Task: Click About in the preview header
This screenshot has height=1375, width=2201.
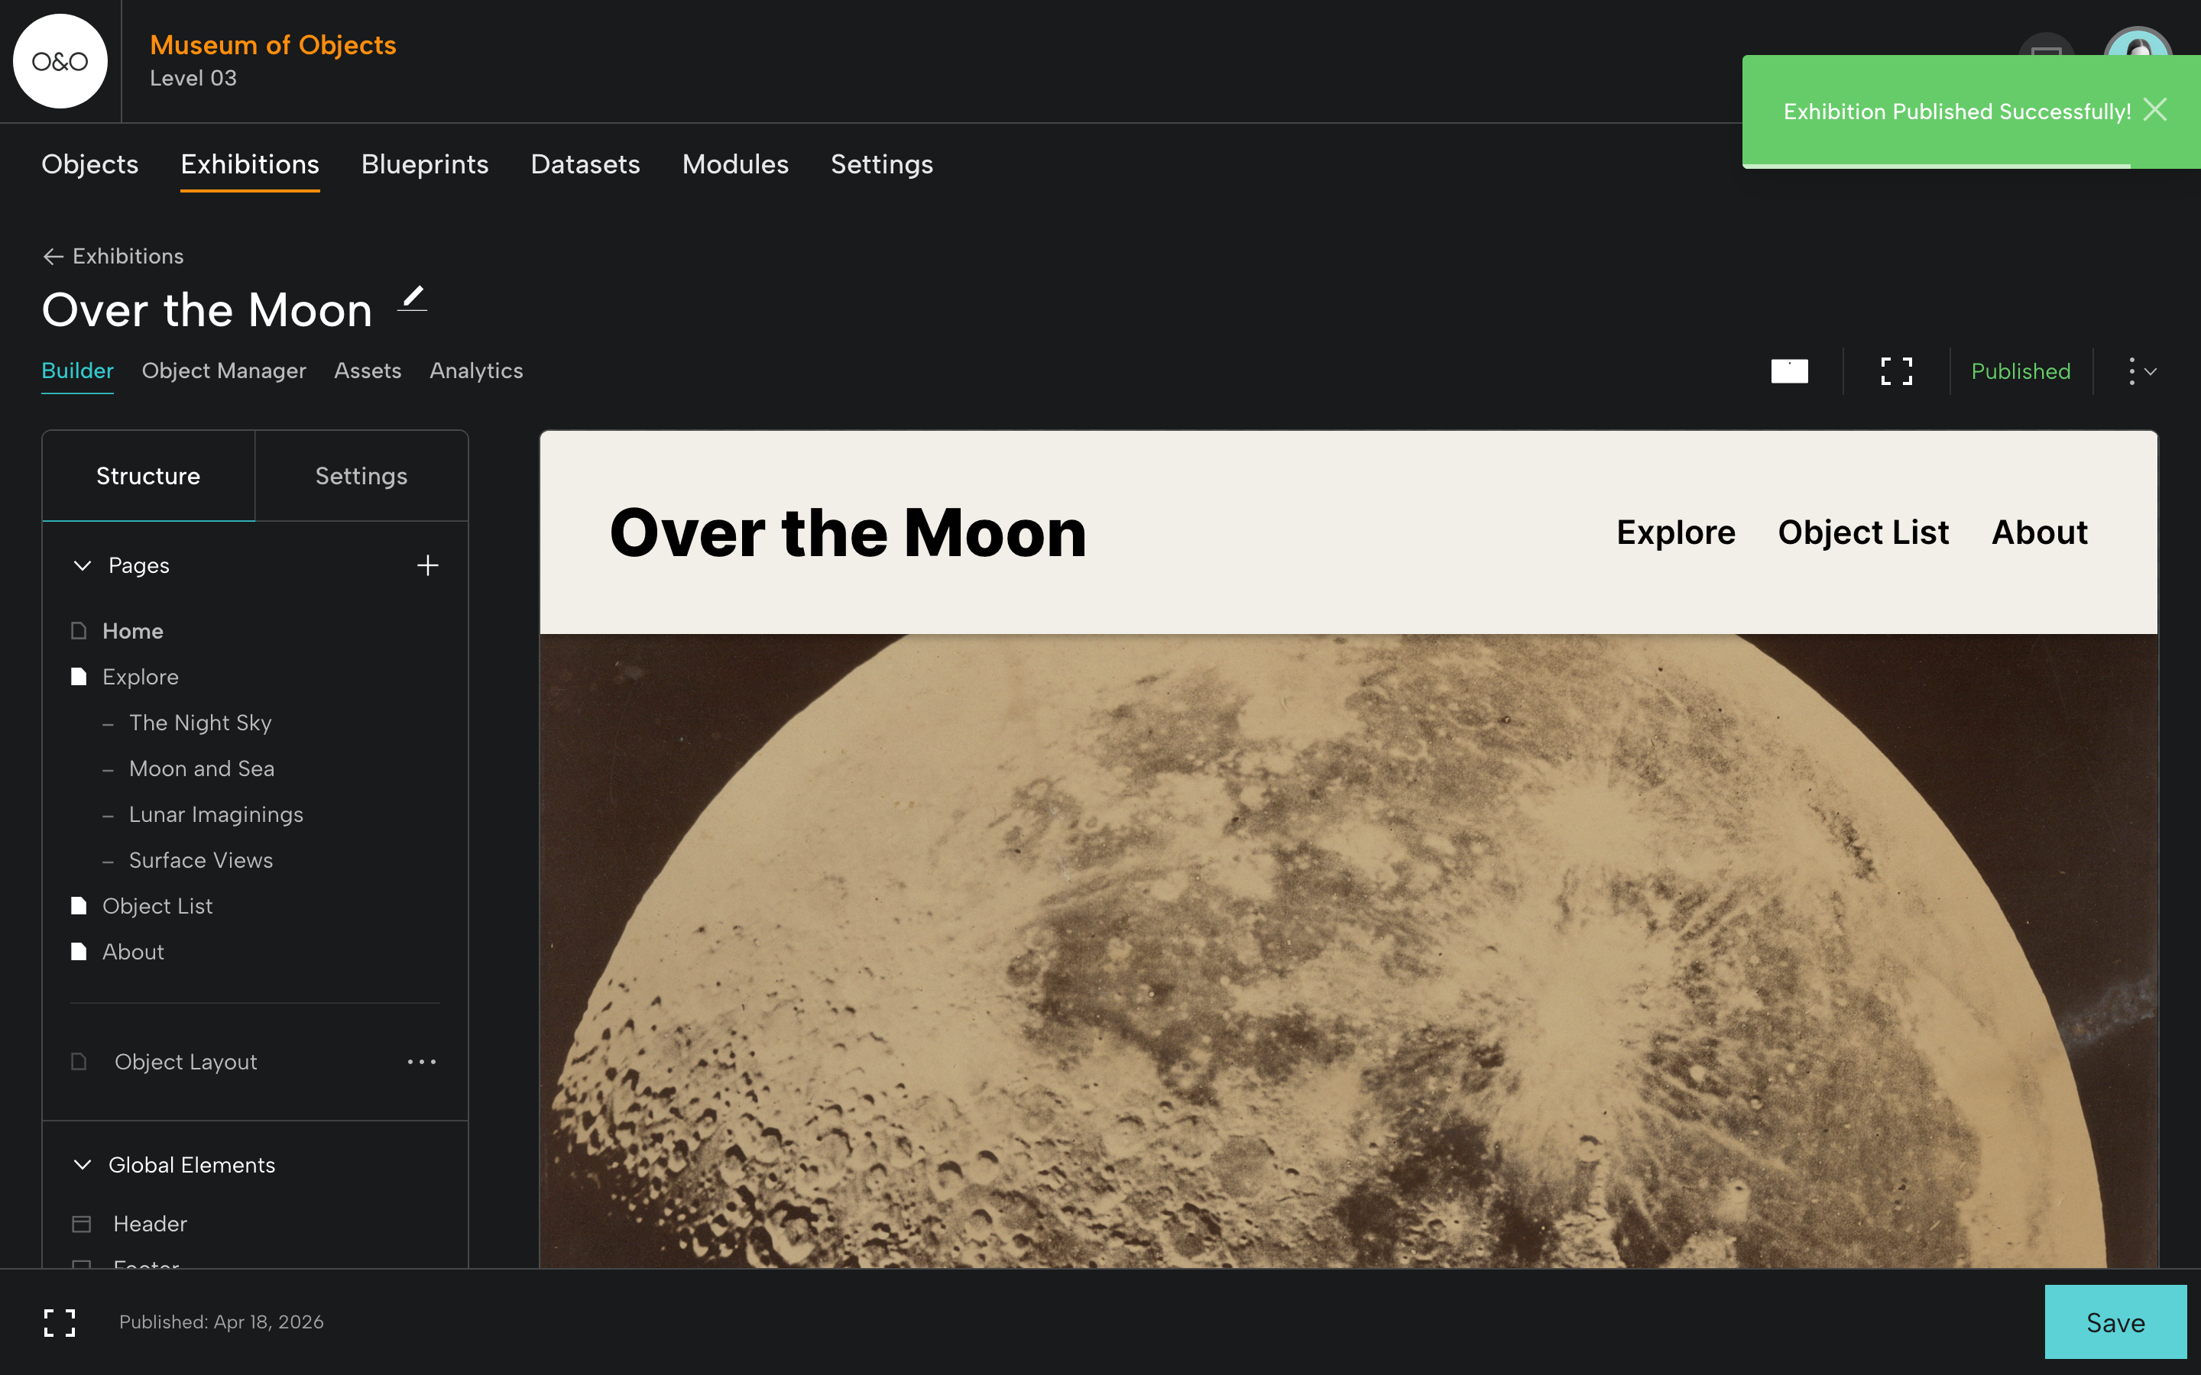Action: pyautogui.click(x=2040, y=532)
